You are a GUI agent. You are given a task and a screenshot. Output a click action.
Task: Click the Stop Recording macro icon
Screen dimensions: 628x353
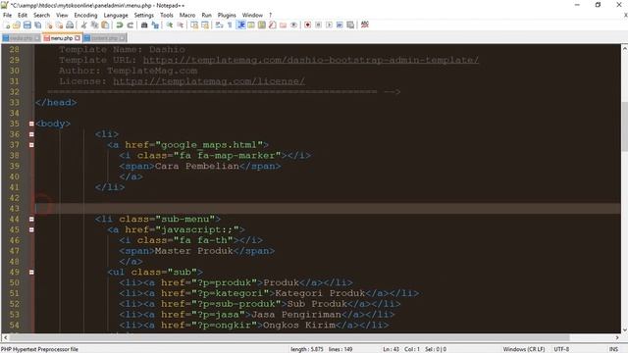click(x=318, y=25)
